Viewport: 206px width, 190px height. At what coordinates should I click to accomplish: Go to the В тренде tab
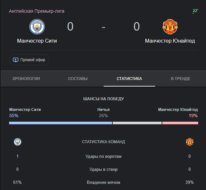tap(181, 79)
